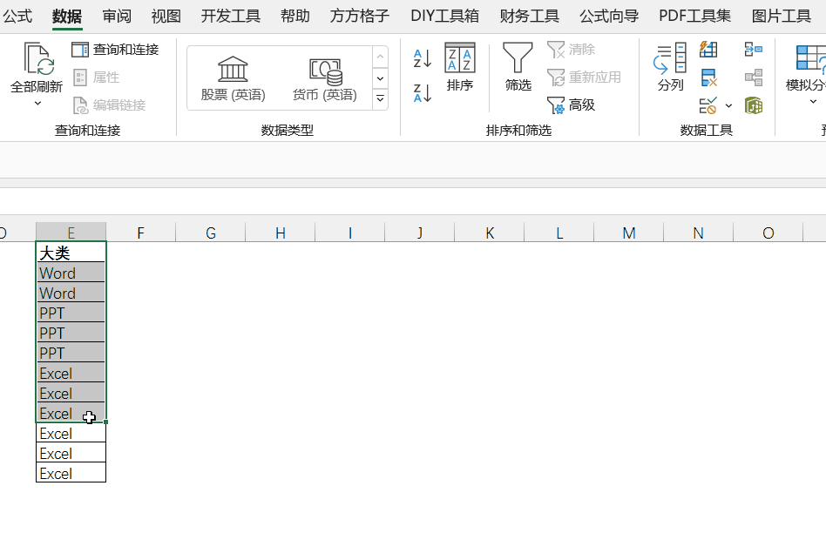Open the 方方格子 add-in tab
Image resolution: width=826 pixels, height=533 pixels.
(360, 17)
